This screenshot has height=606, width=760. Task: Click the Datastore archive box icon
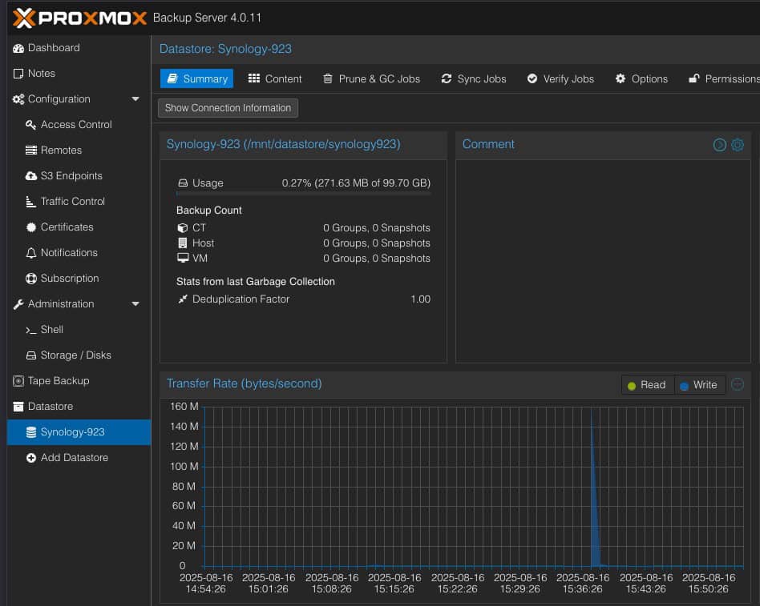pos(18,407)
